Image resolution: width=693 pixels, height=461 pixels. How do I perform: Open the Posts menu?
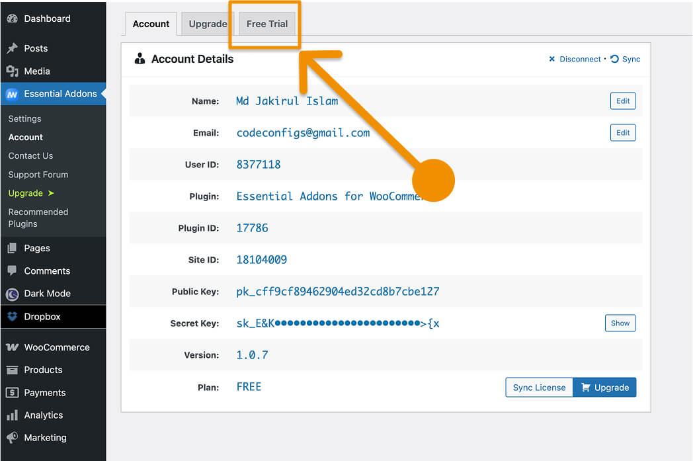tap(53, 48)
